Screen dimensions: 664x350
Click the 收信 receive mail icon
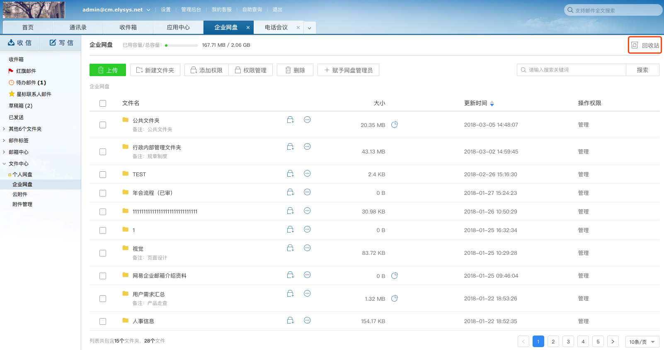click(11, 43)
